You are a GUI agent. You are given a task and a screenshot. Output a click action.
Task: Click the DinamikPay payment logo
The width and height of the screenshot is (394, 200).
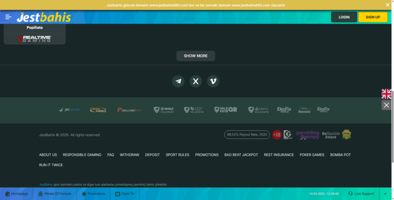(129, 110)
